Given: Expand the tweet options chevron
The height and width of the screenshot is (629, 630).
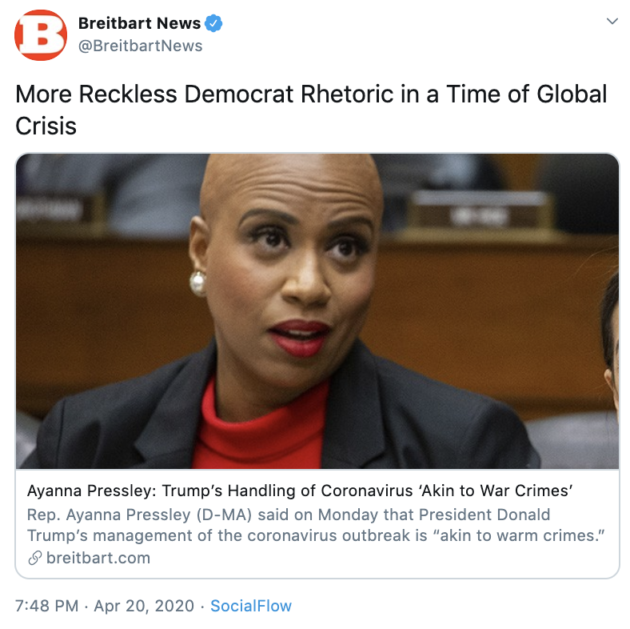Looking at the screenshot, I should 612,21.
